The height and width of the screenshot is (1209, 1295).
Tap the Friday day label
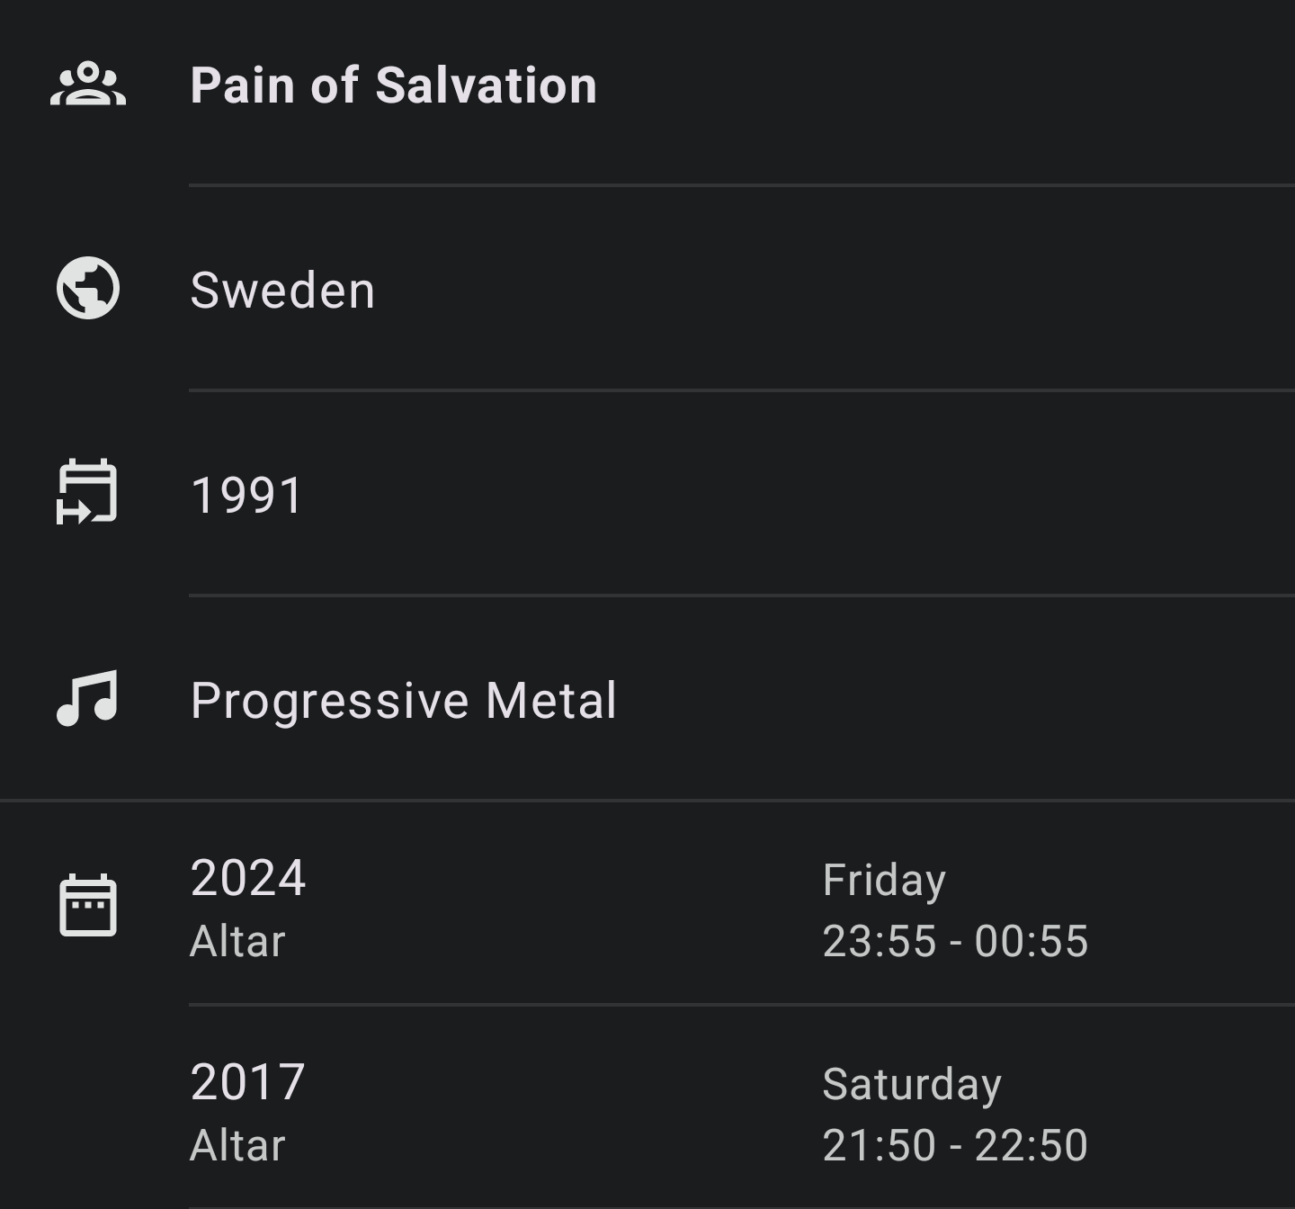pyautogui.click(x=884, y=880)
